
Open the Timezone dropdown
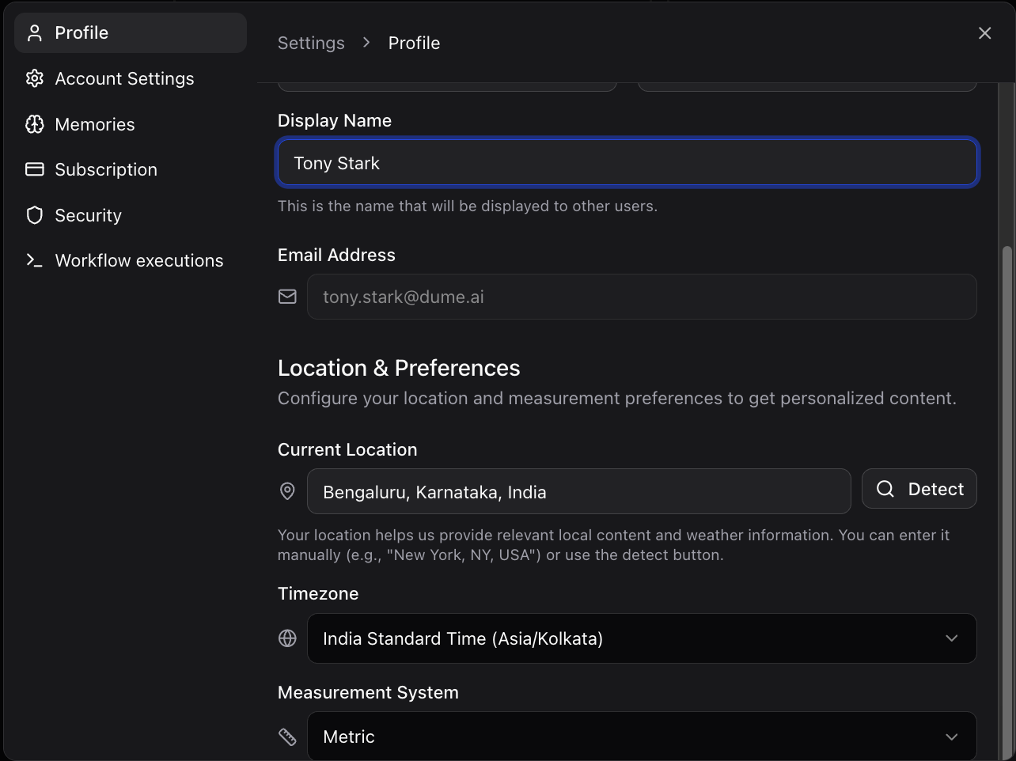tap(641, 638)
